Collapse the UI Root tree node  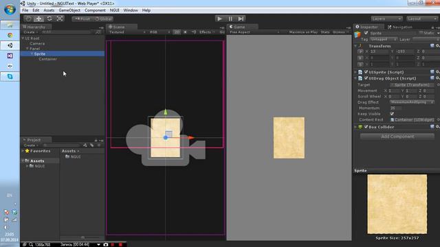[x=23, y=38]
